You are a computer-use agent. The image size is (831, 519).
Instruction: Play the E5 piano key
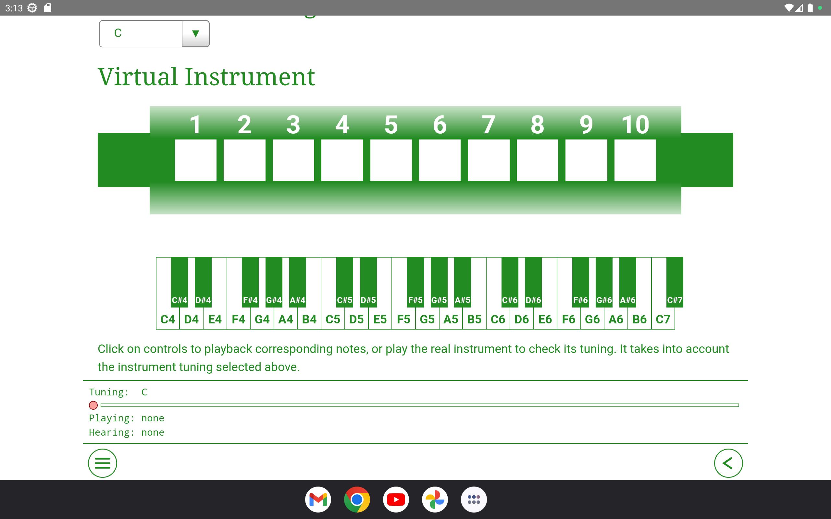pyautogui.click(x=380, y=319)
